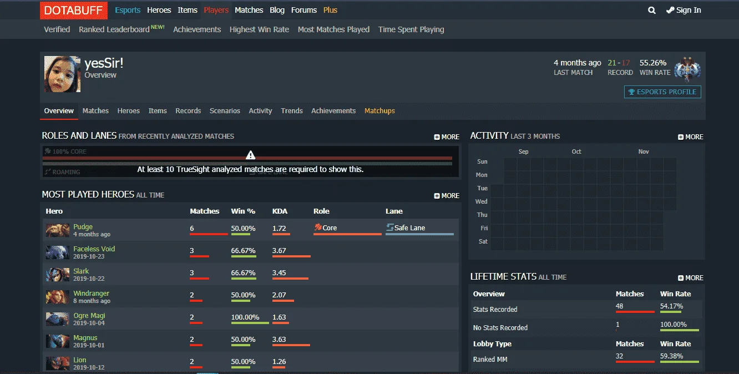
Task: Expand MORE for Lifetime Stats
Action: (691, 277)
